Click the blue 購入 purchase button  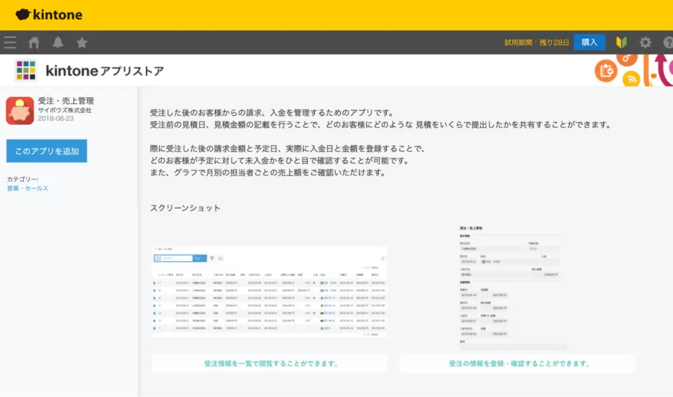click(x=588, y=41)
